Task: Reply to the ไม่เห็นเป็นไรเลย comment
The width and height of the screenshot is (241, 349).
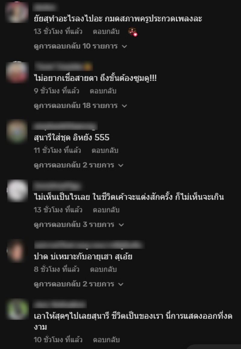Action: tap(106, 210)
